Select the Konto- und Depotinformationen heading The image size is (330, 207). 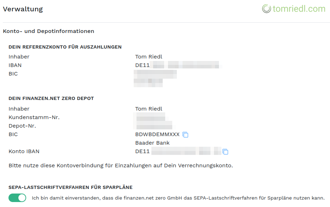[x=48, y=31]
